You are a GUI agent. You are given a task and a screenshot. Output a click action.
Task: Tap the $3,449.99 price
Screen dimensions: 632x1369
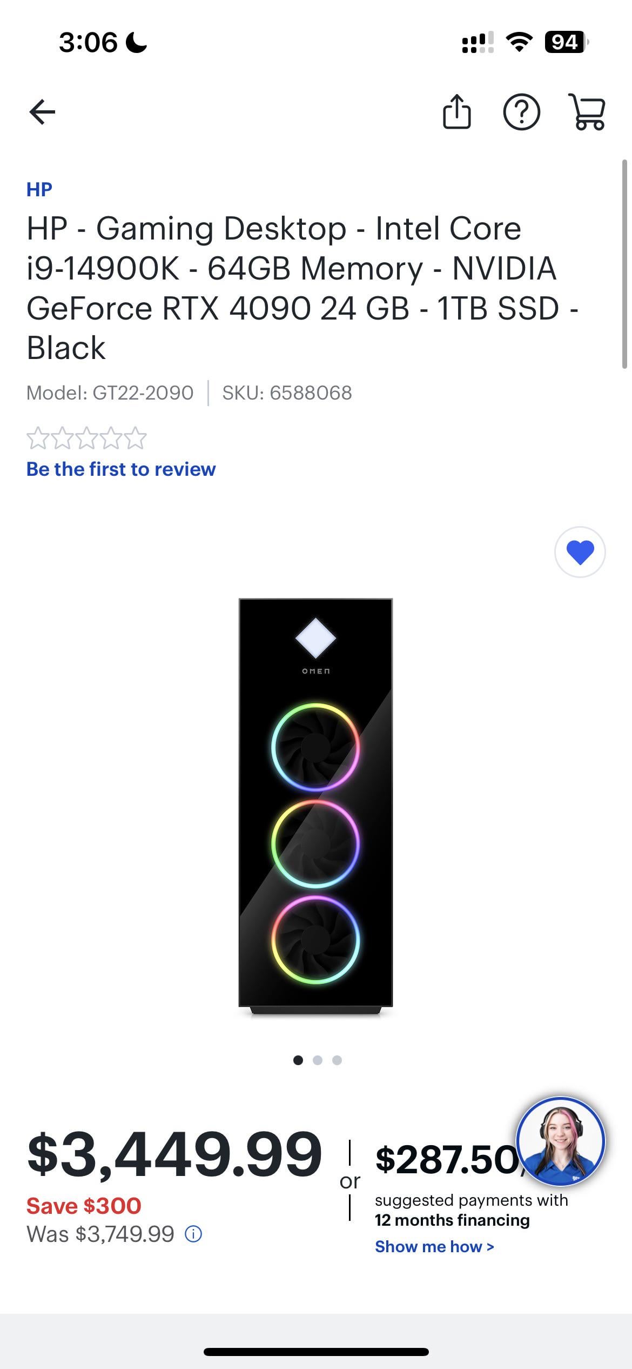click(x=174, y=1154)
